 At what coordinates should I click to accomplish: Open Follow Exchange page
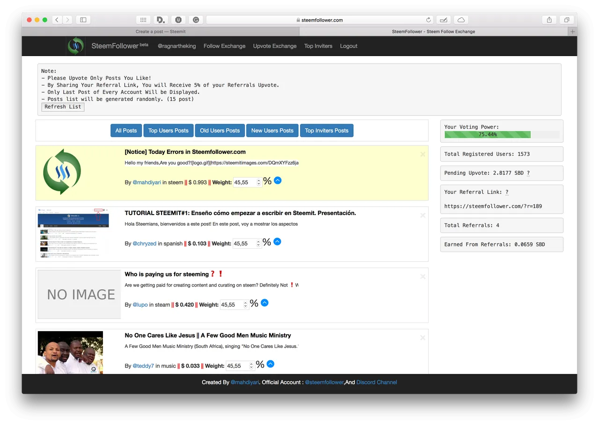point(225,46)
